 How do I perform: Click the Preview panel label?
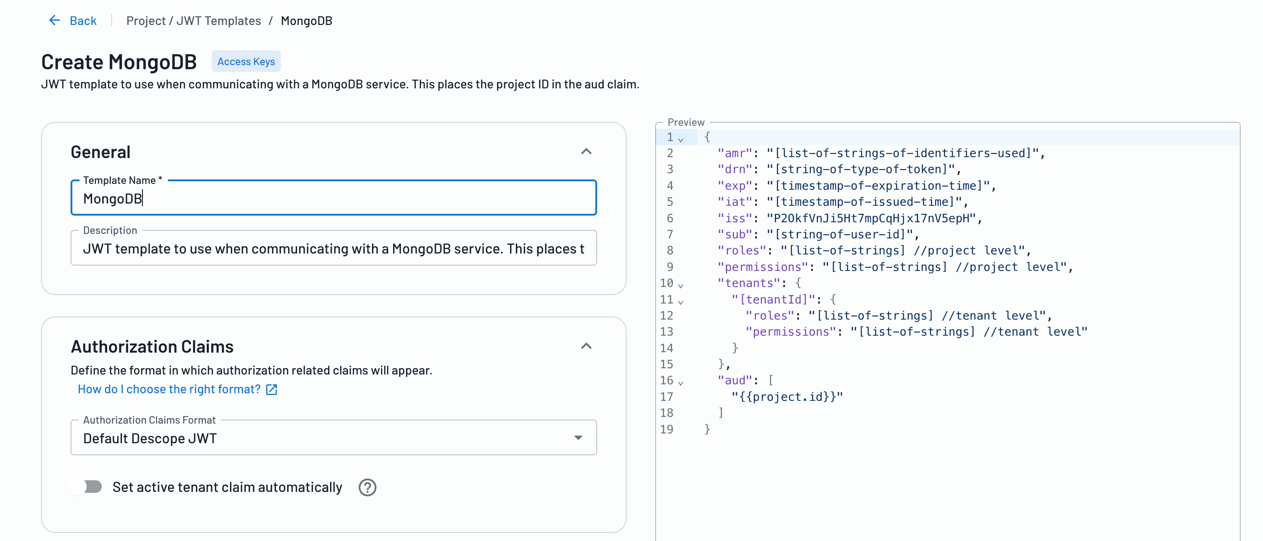pyautogui.click(x=686, y=122)
